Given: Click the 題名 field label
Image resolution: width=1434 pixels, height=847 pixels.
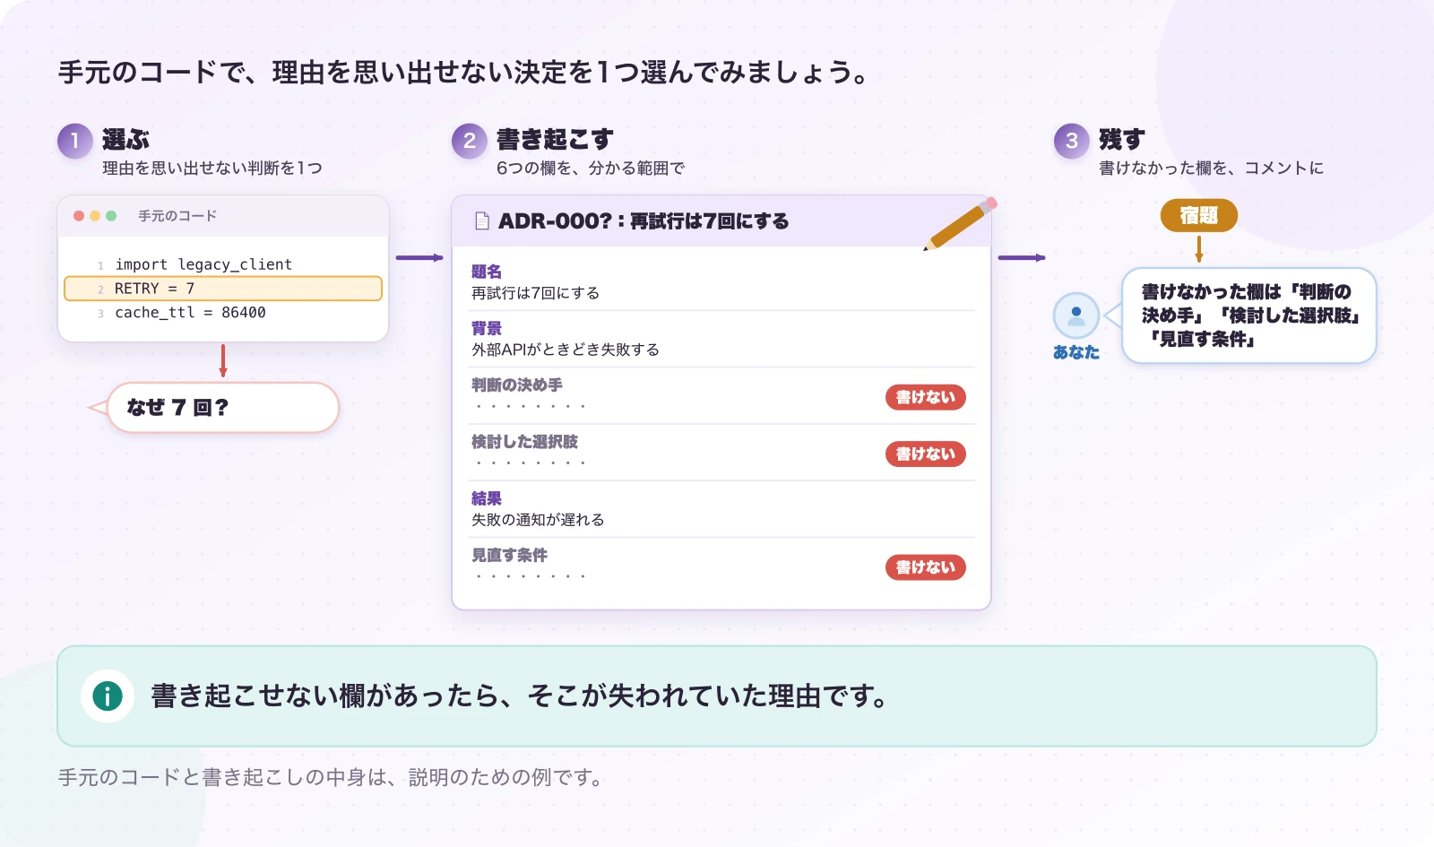Looking at the screenshot, I should [x=487, y=272].
